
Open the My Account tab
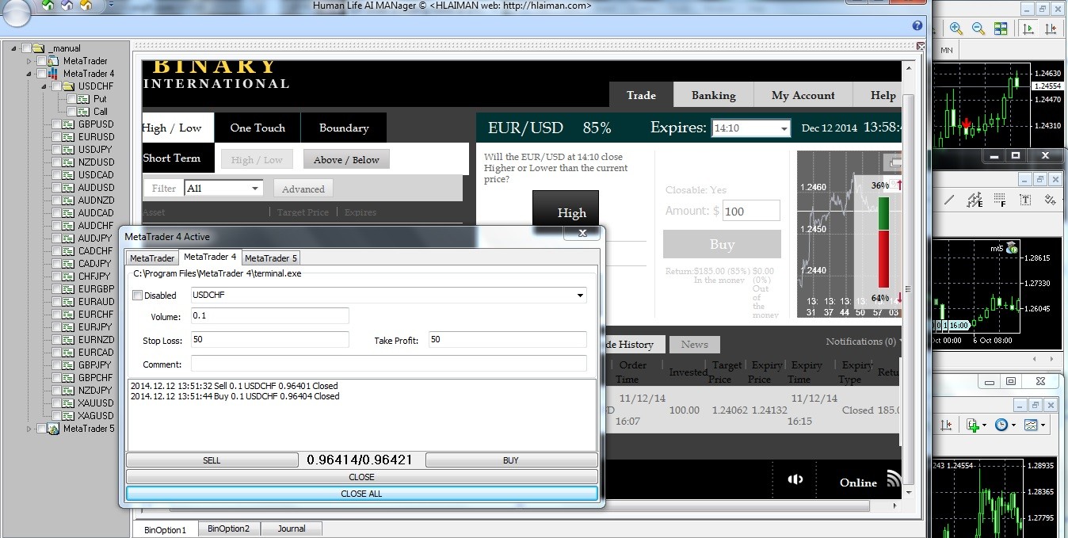click(803, 95)
